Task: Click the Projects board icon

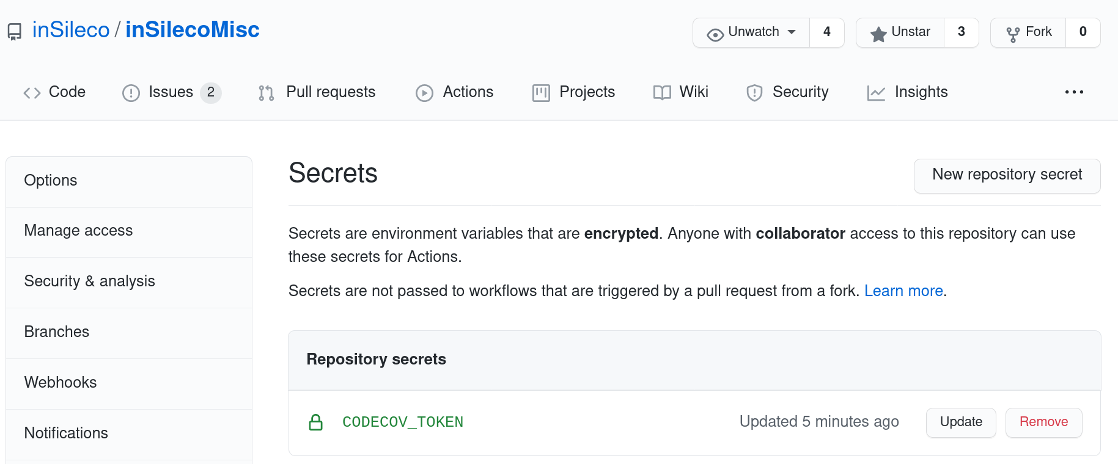Action: point(540,92)
